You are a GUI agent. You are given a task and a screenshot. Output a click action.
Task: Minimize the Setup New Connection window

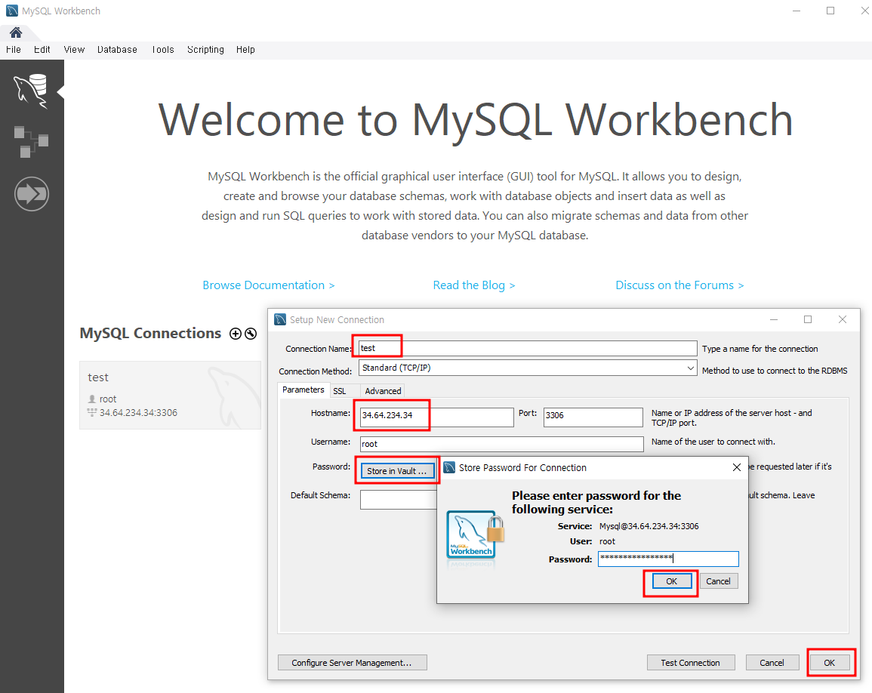(774, 319)
